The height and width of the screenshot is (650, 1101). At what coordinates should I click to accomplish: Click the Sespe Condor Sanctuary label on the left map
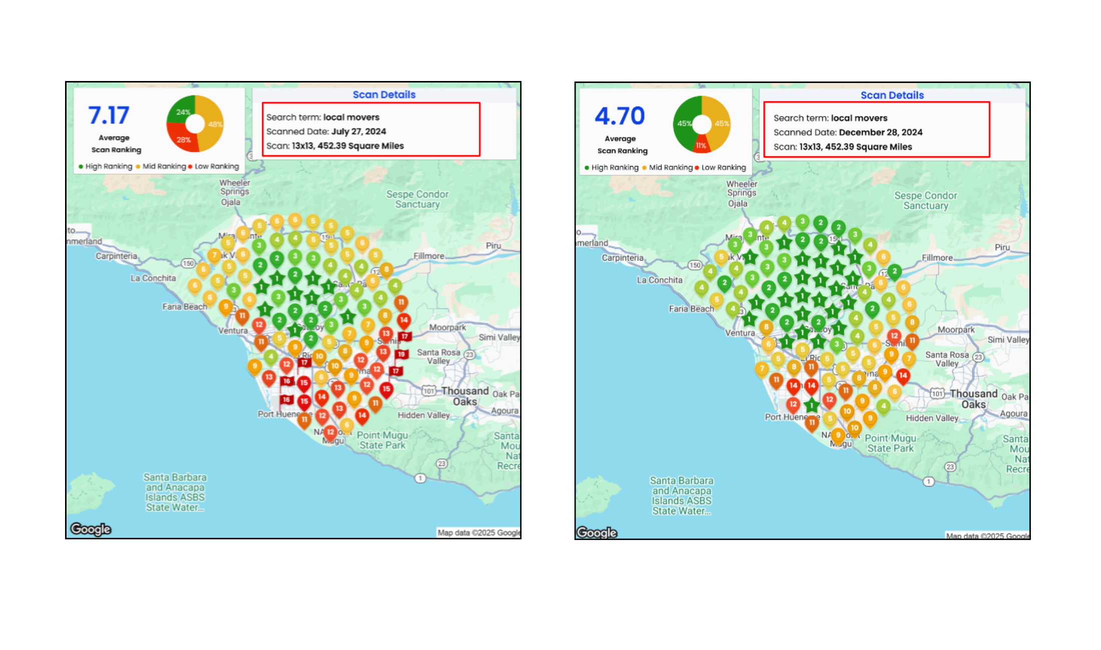click(417, 199)
